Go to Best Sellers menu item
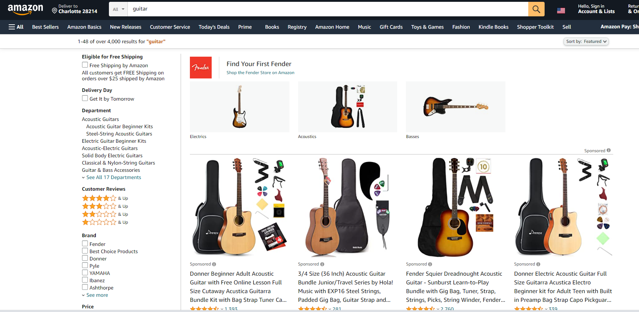The image size is (639, 312). (x=45, y=27)
